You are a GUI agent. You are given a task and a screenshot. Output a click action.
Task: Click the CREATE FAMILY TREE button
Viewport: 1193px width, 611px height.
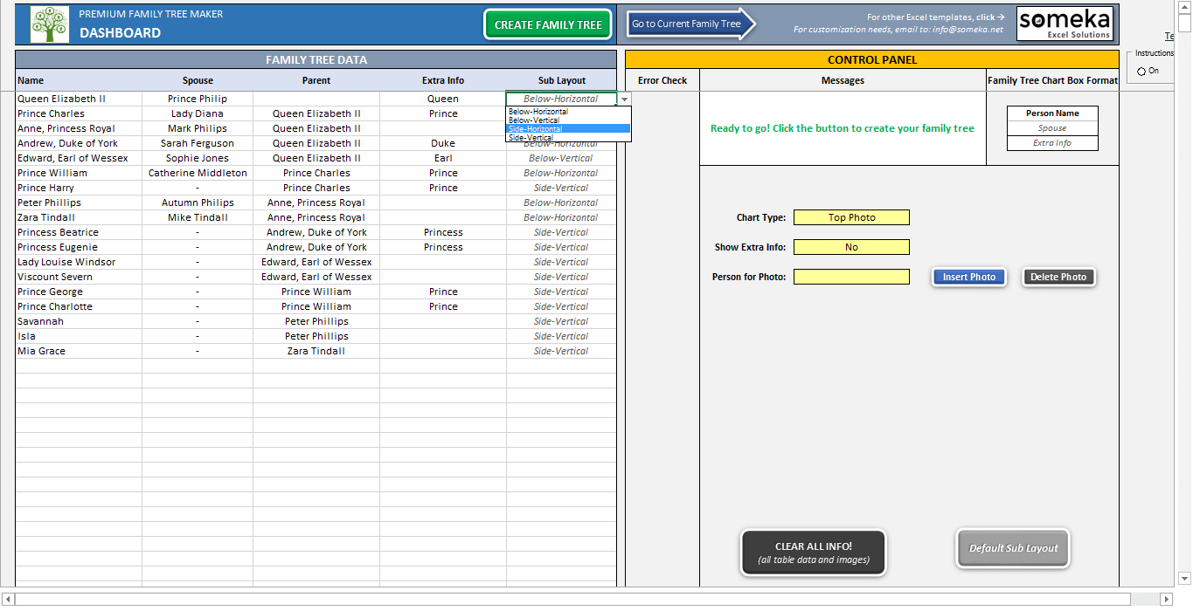pyautogui.click(x=548, y=24)
